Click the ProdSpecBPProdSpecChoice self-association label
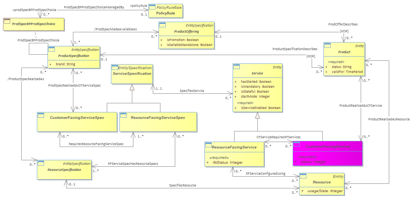Image resolution: width=412 pixels, height=199 pixels. click(x=38, y=40)
